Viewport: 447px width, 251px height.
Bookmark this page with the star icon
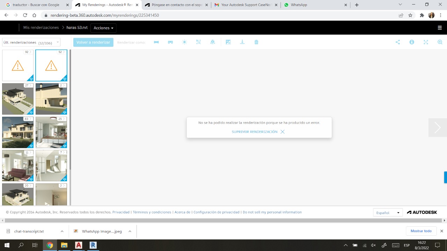[x=410, y=15]
